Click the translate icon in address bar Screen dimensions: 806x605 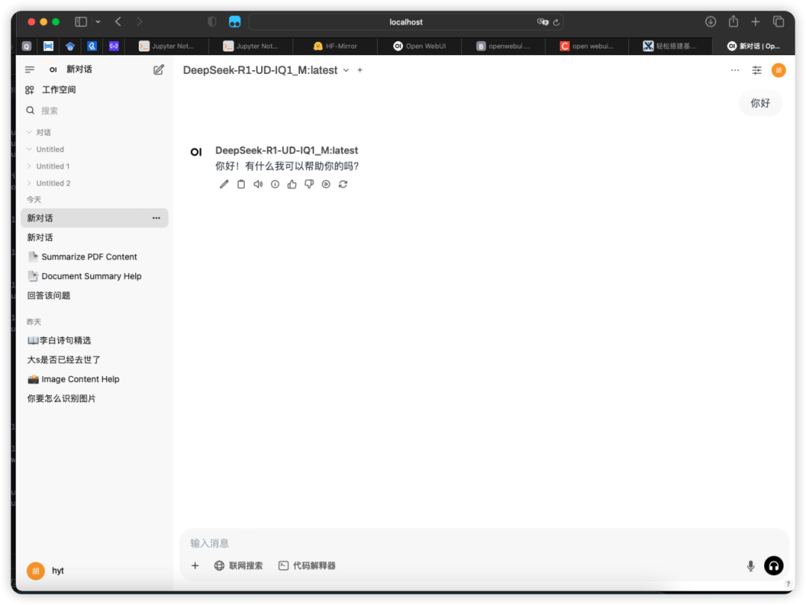543,22
